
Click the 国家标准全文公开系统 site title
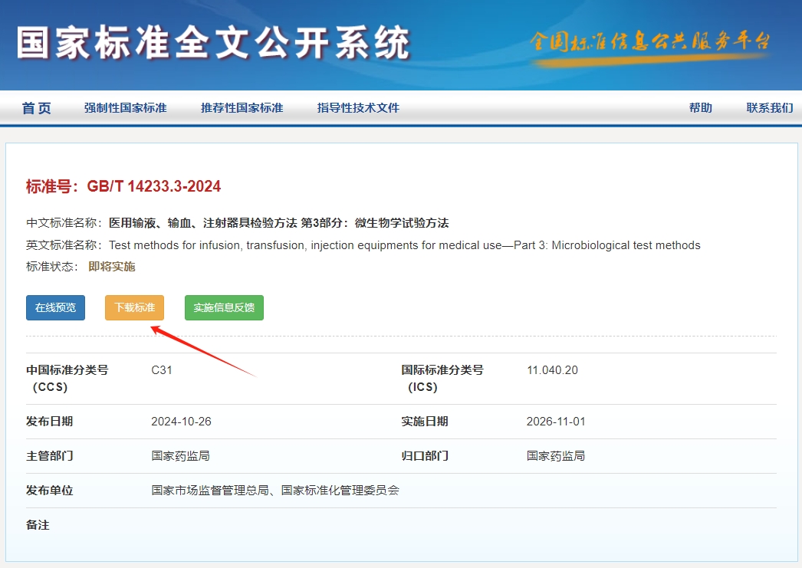pos(213,44)
